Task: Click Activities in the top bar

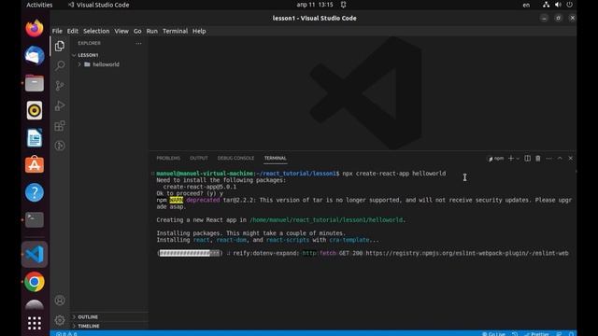Action: tap(39, 5)
